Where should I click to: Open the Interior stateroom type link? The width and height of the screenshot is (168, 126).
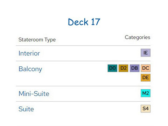pos(29,53)
